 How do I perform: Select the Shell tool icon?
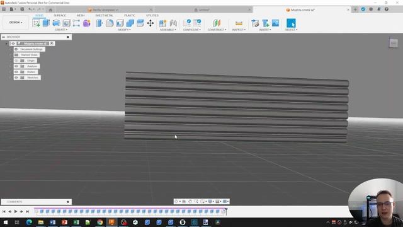pos(120,23)
